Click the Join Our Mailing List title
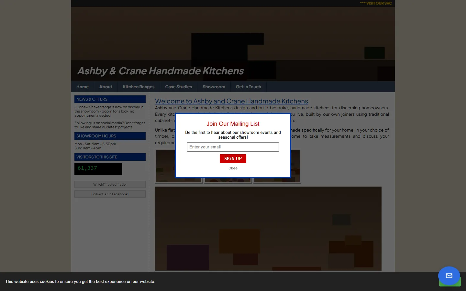 click(233, 124)
